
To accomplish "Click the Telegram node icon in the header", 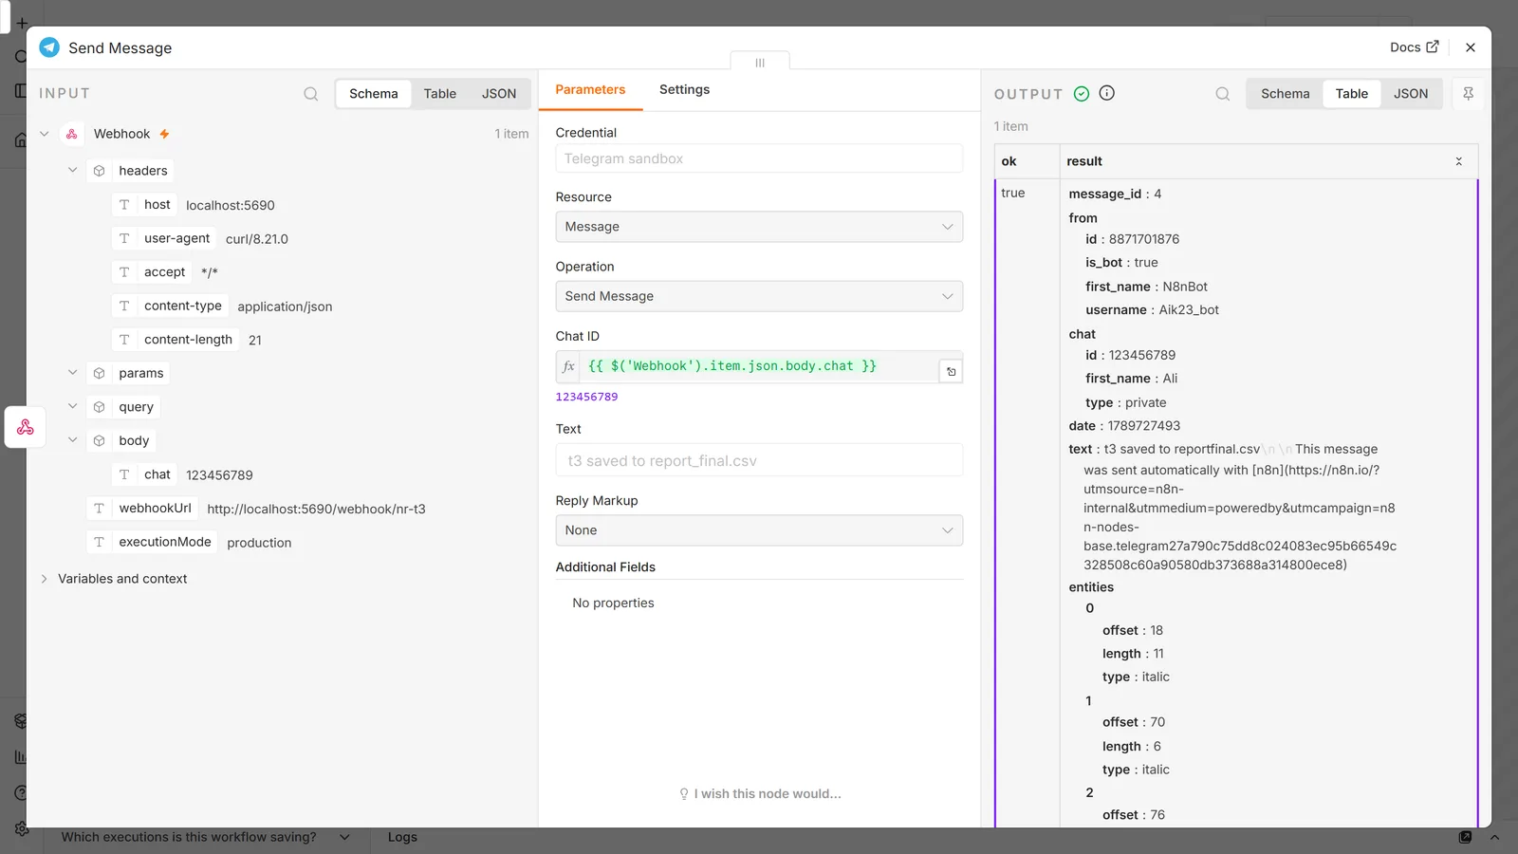I will tap(49, 47).
